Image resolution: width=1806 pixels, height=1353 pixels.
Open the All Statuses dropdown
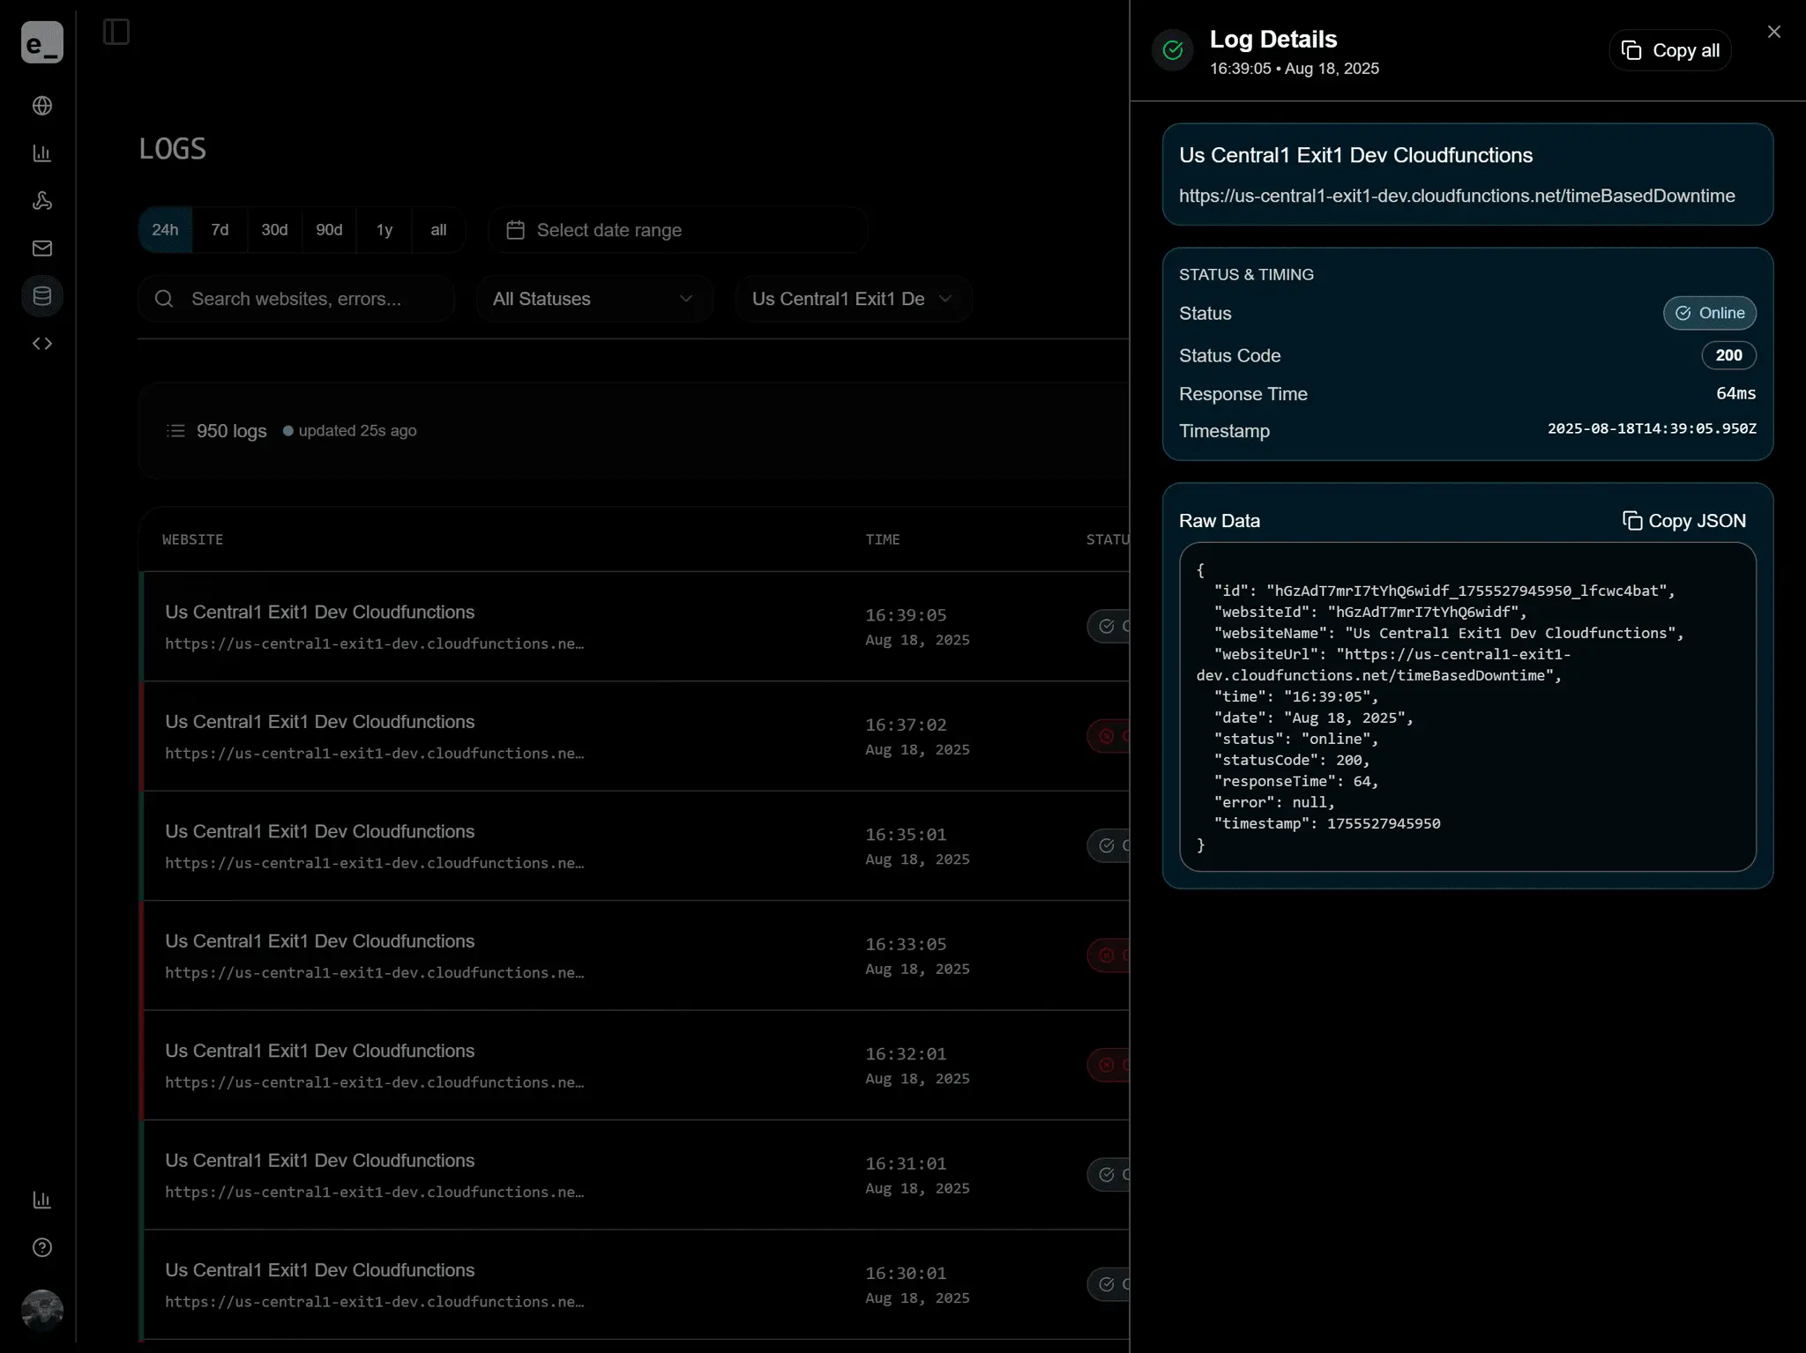(593, 299)
